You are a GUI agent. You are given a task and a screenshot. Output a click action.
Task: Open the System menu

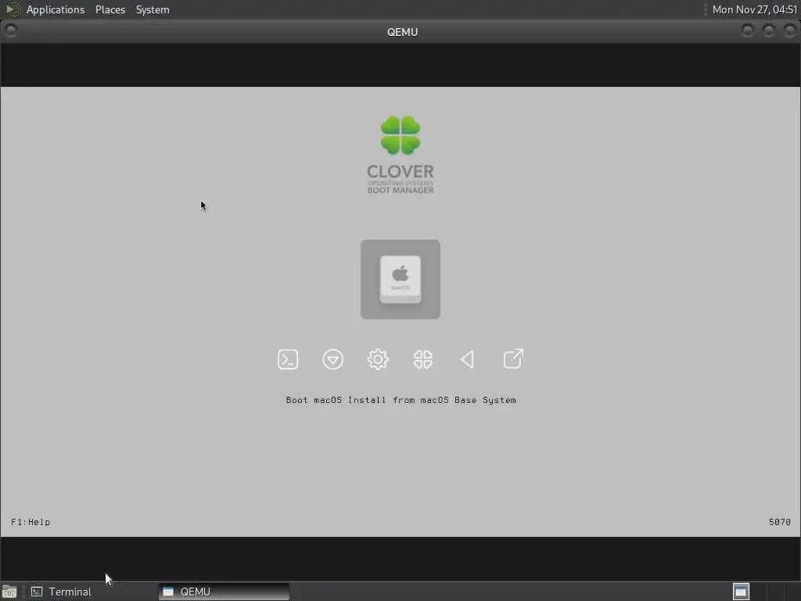click(x=153, y=9)
